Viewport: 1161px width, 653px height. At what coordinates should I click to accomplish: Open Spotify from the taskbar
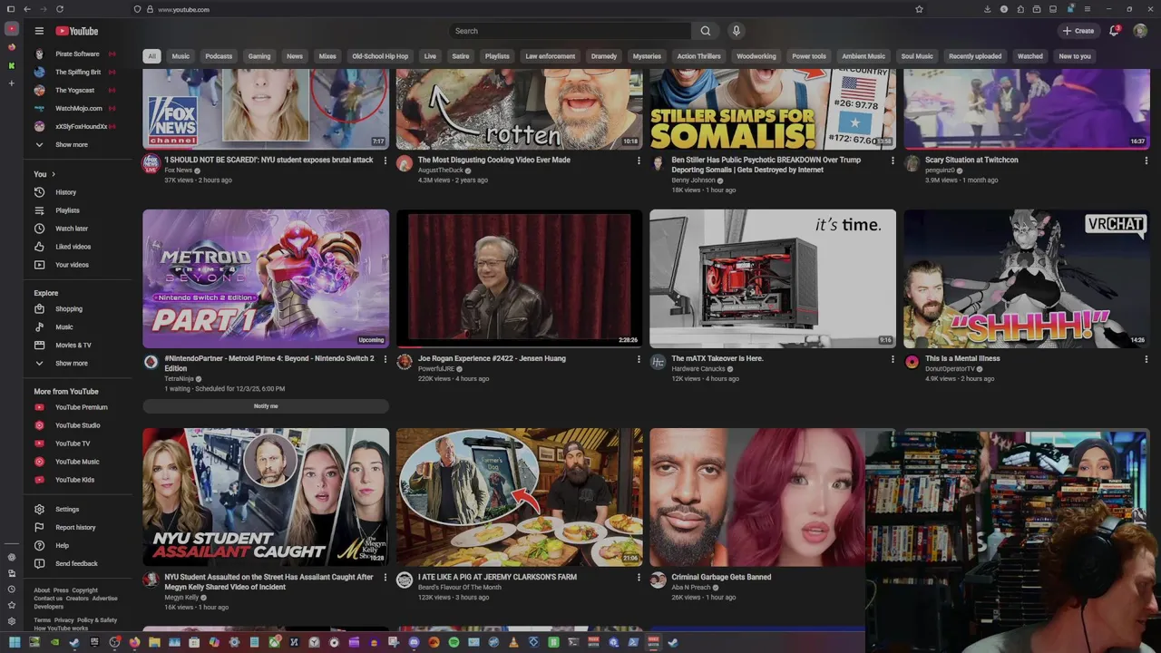pyautogui.click(x=454, y=642)
